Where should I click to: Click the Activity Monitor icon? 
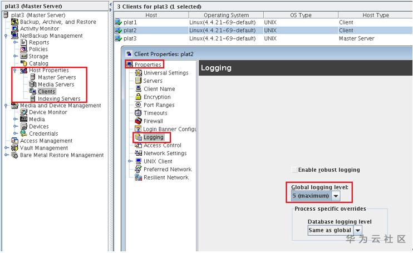pos(14,29)
